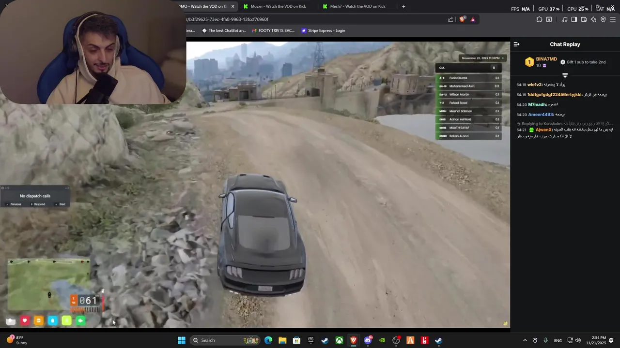
Task: Click the BiNA7MD top gifter name
Action: [546, 59]
